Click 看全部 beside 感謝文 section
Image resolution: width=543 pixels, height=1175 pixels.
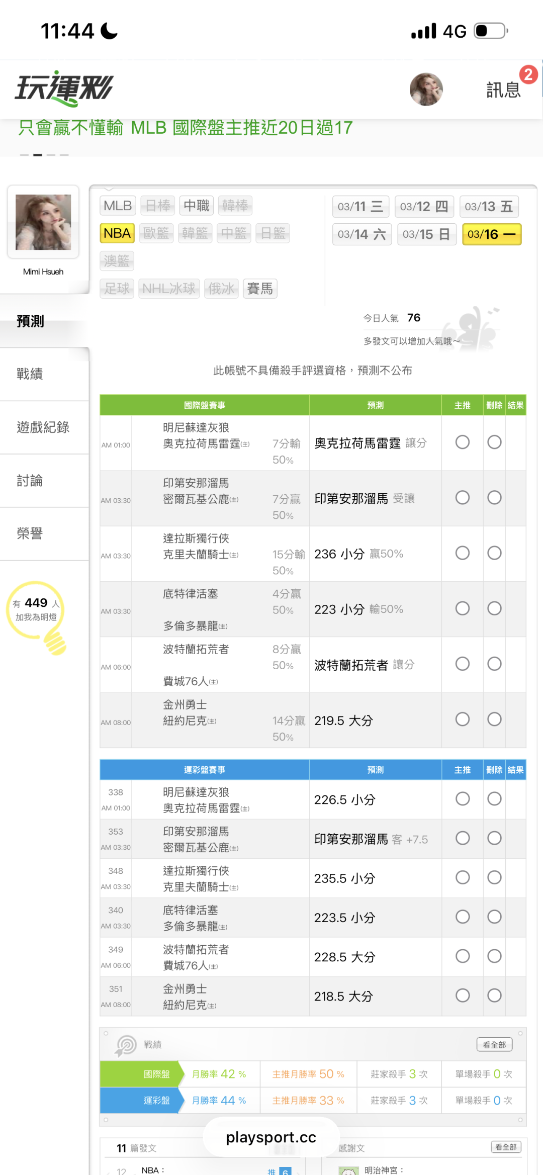[x=506, y=1147]
